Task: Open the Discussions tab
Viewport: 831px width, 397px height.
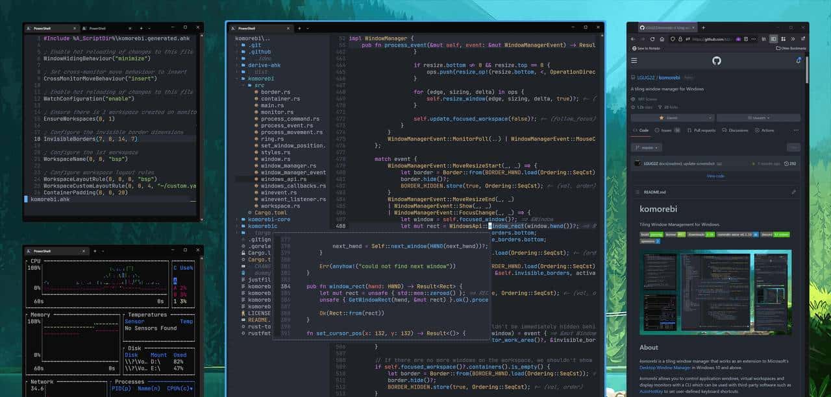Action: click(x=735, y=130)
